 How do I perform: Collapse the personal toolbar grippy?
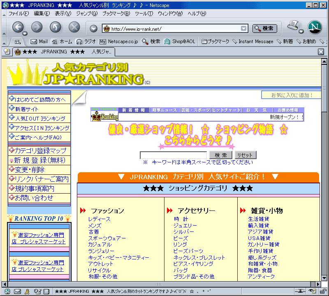[4, 42]
